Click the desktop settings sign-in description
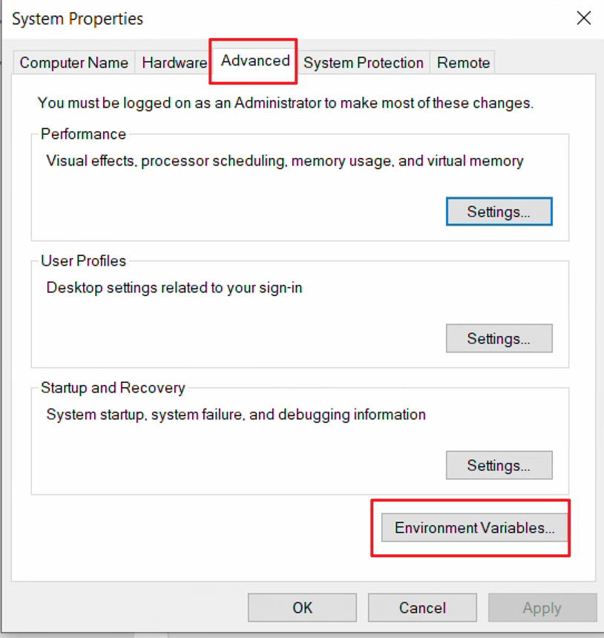Viewport: 604px width, 638px height. (174, 288)
